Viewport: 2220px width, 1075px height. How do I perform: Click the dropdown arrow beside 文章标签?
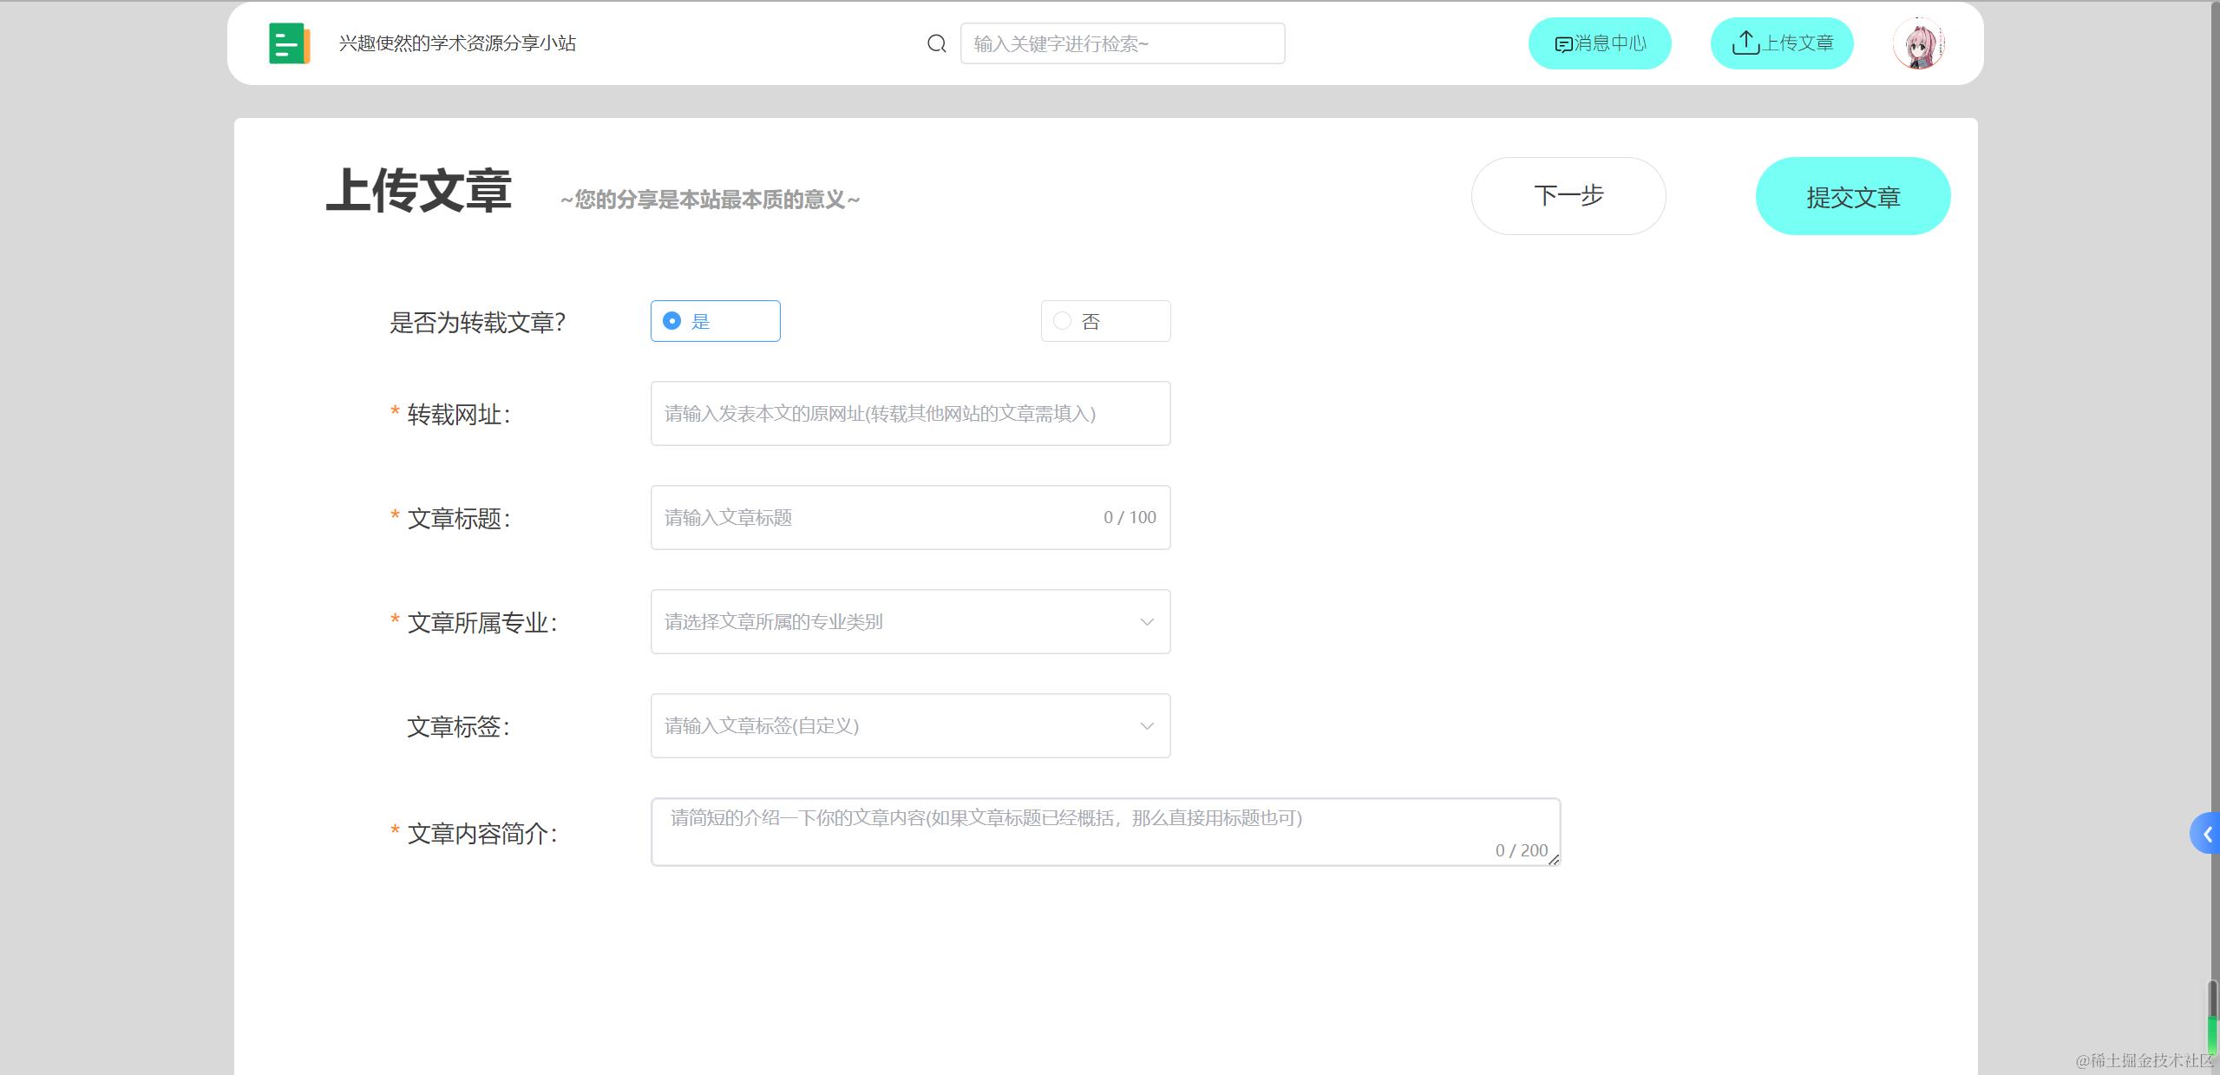click(x=1147, y=725)
